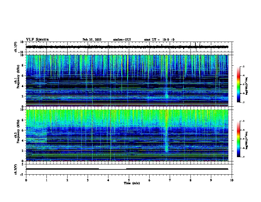Screen dimensions: 261x202
Task: Click the '-5' tick on the ch.3 axis
Action: [22, 175]
